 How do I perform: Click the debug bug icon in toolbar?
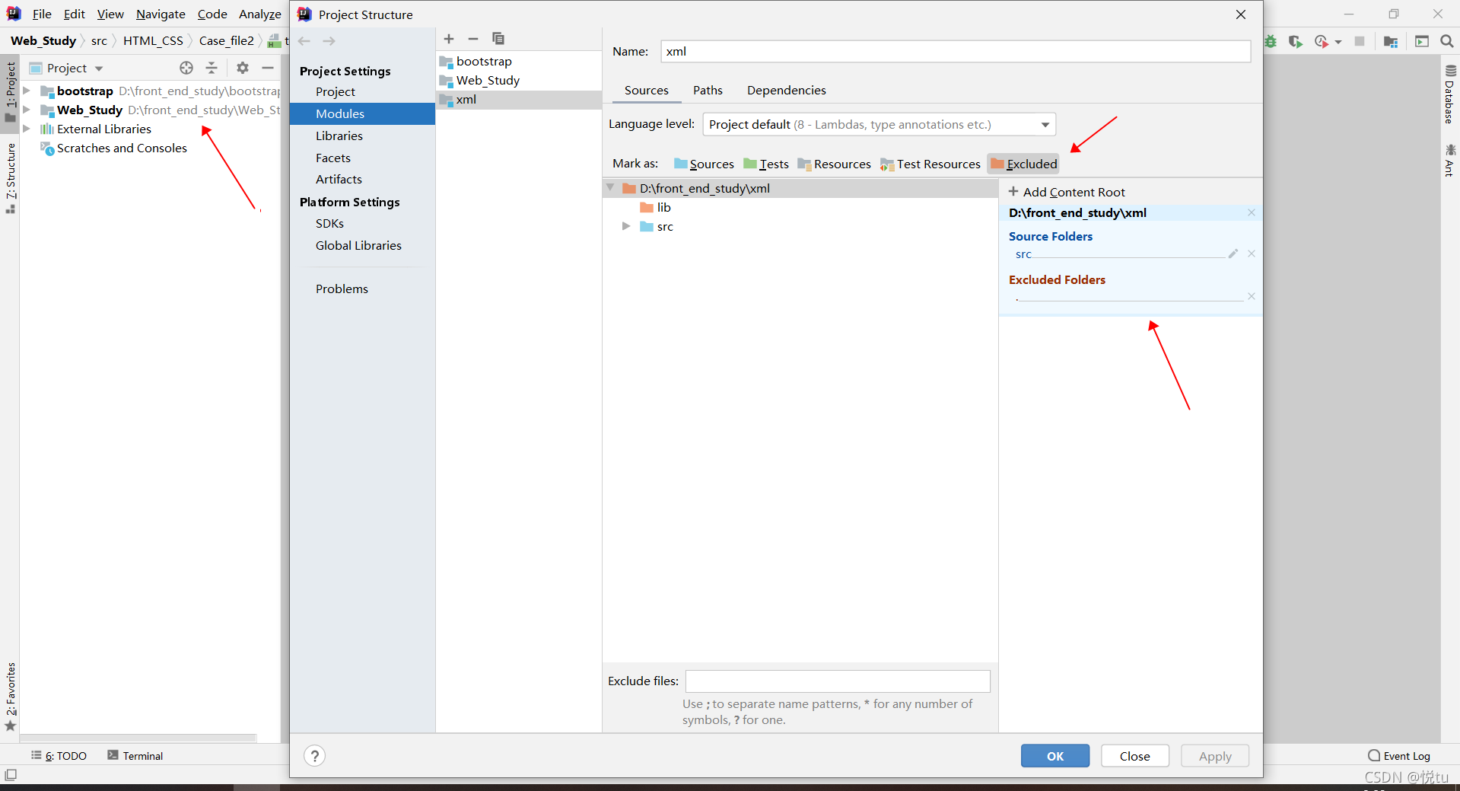(x=1271, y=41)
